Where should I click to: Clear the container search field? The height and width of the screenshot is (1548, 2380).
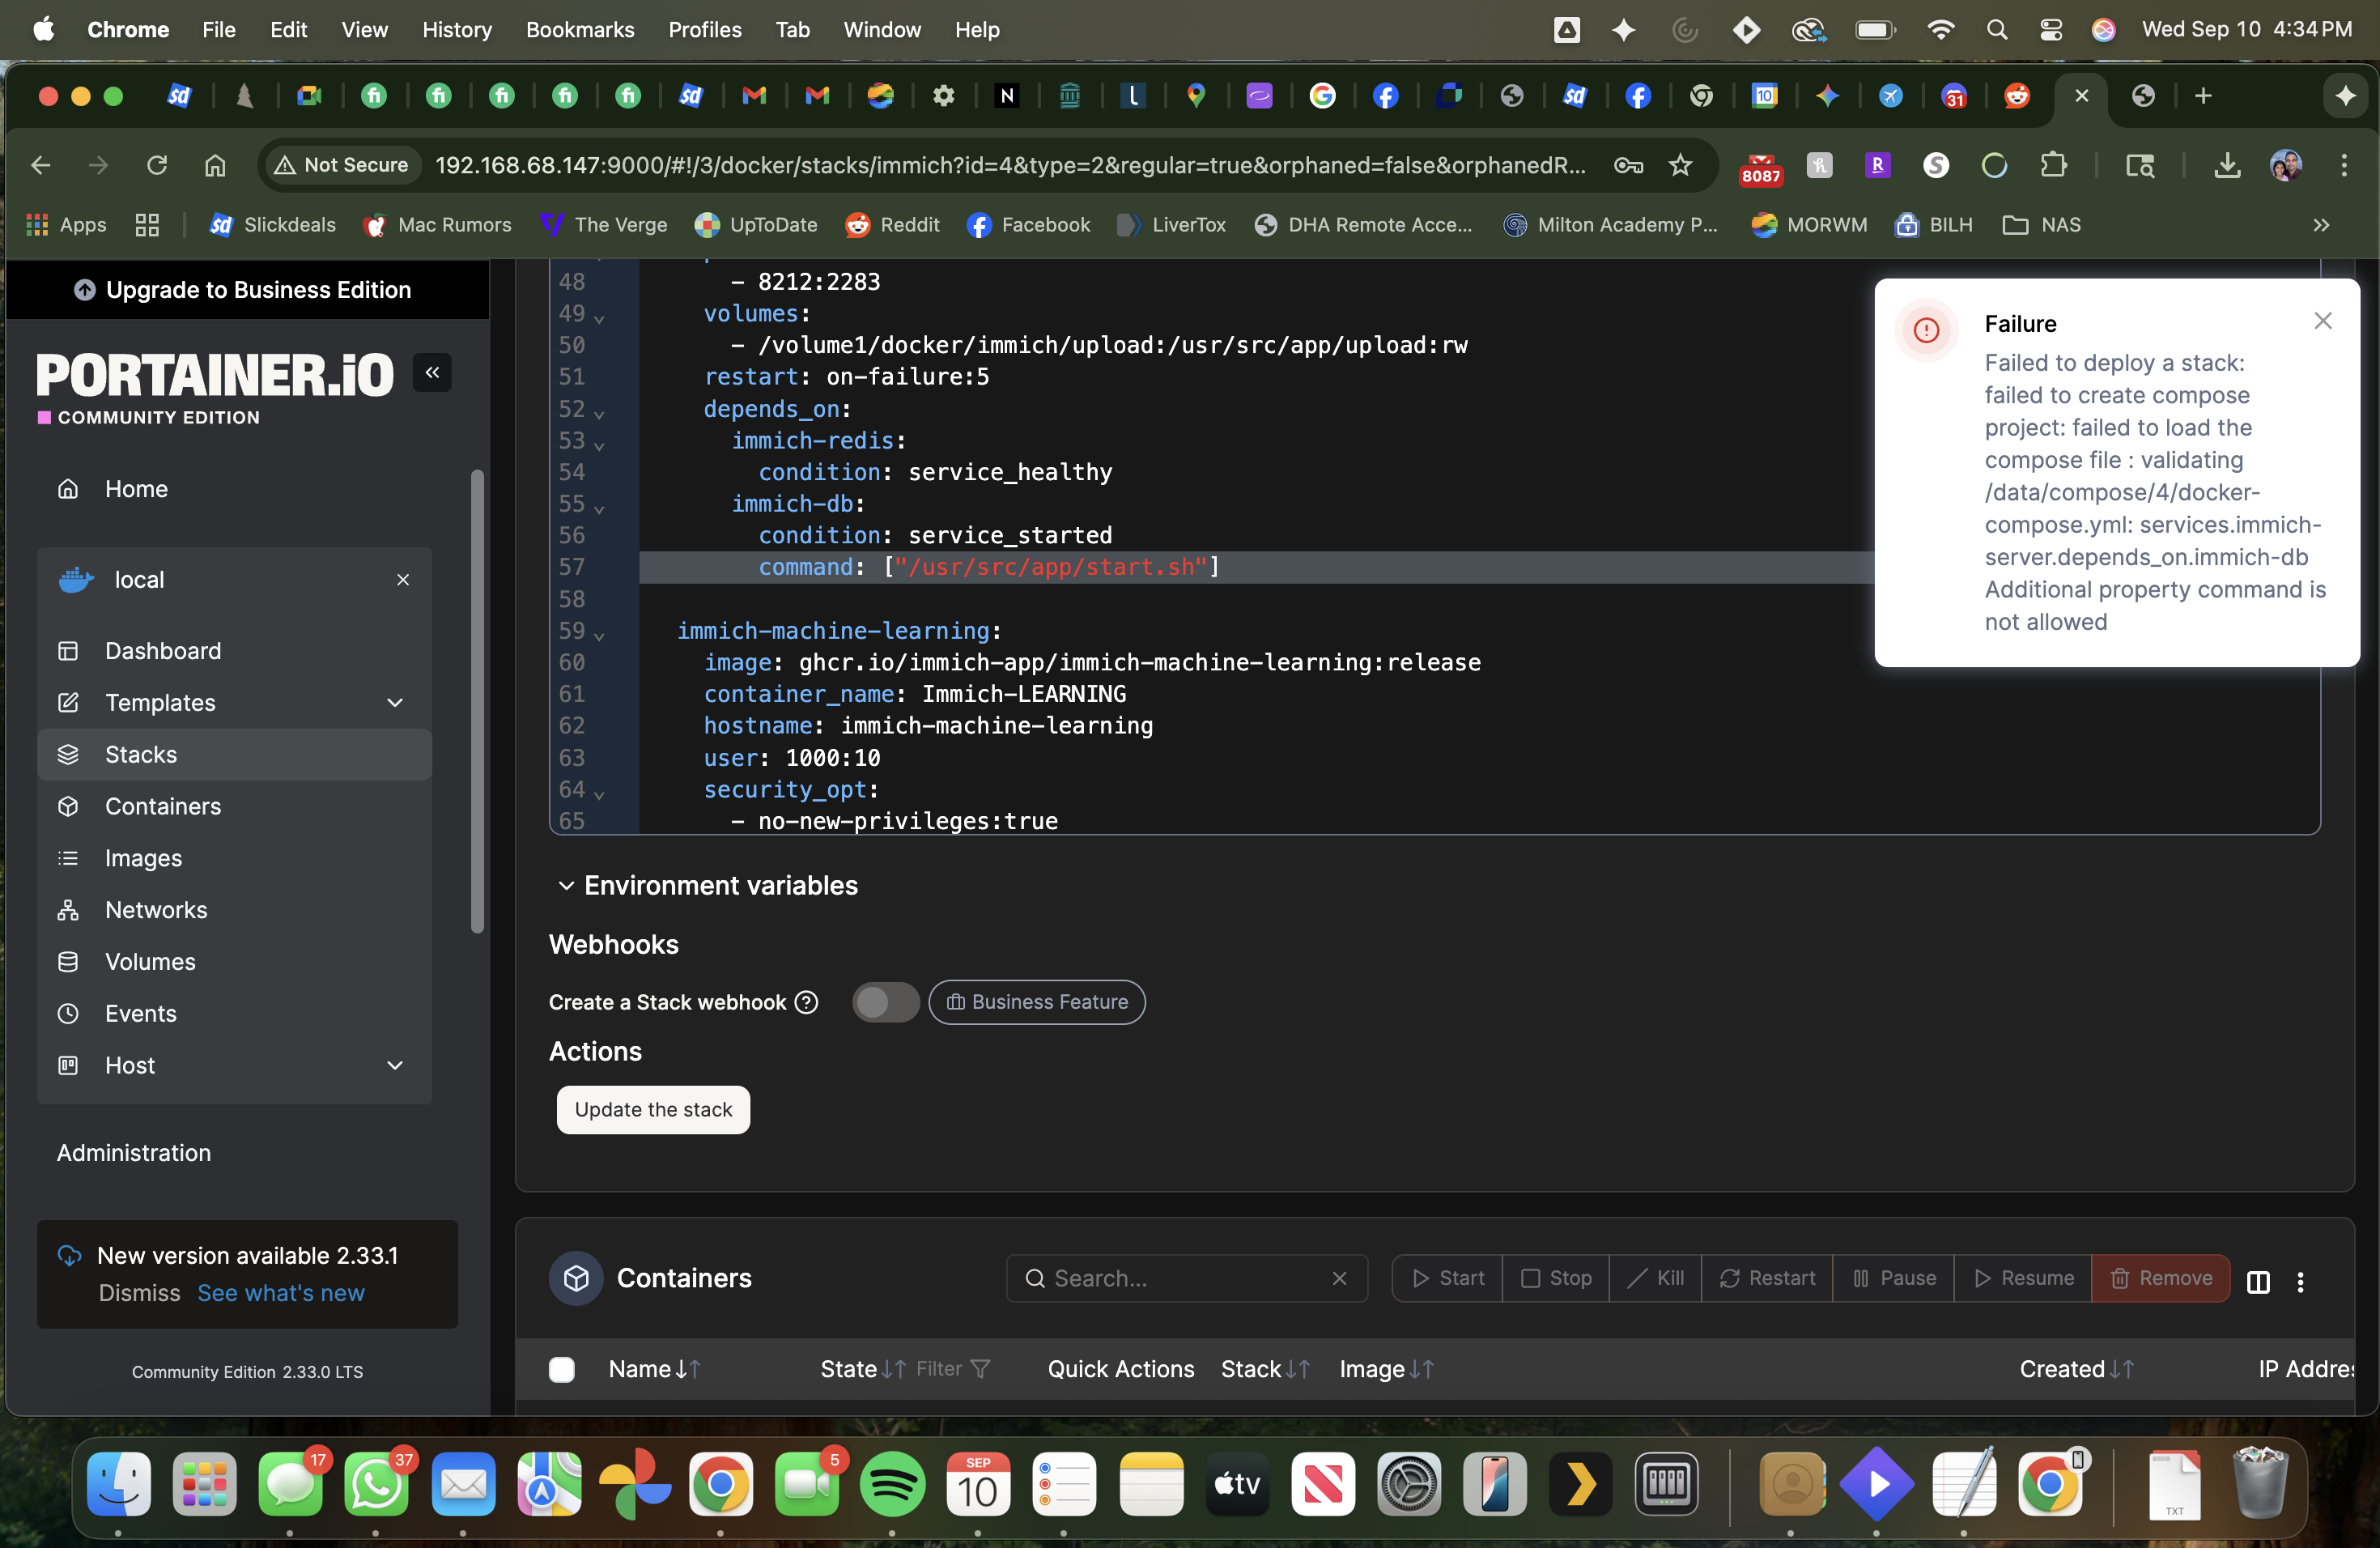click(1339, 1278)
